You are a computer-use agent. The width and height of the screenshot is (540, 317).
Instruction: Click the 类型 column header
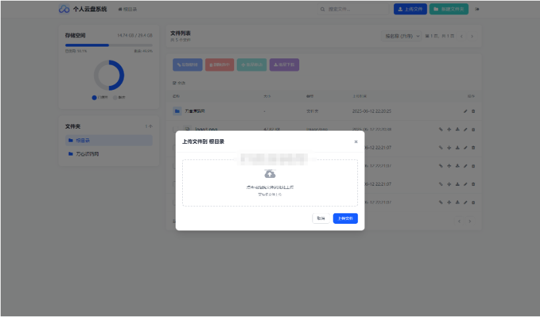point(310,96)
